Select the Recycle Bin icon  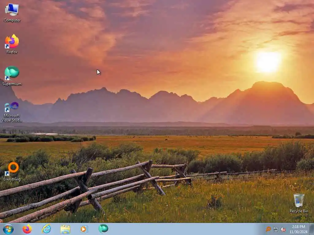coord(299,203)
